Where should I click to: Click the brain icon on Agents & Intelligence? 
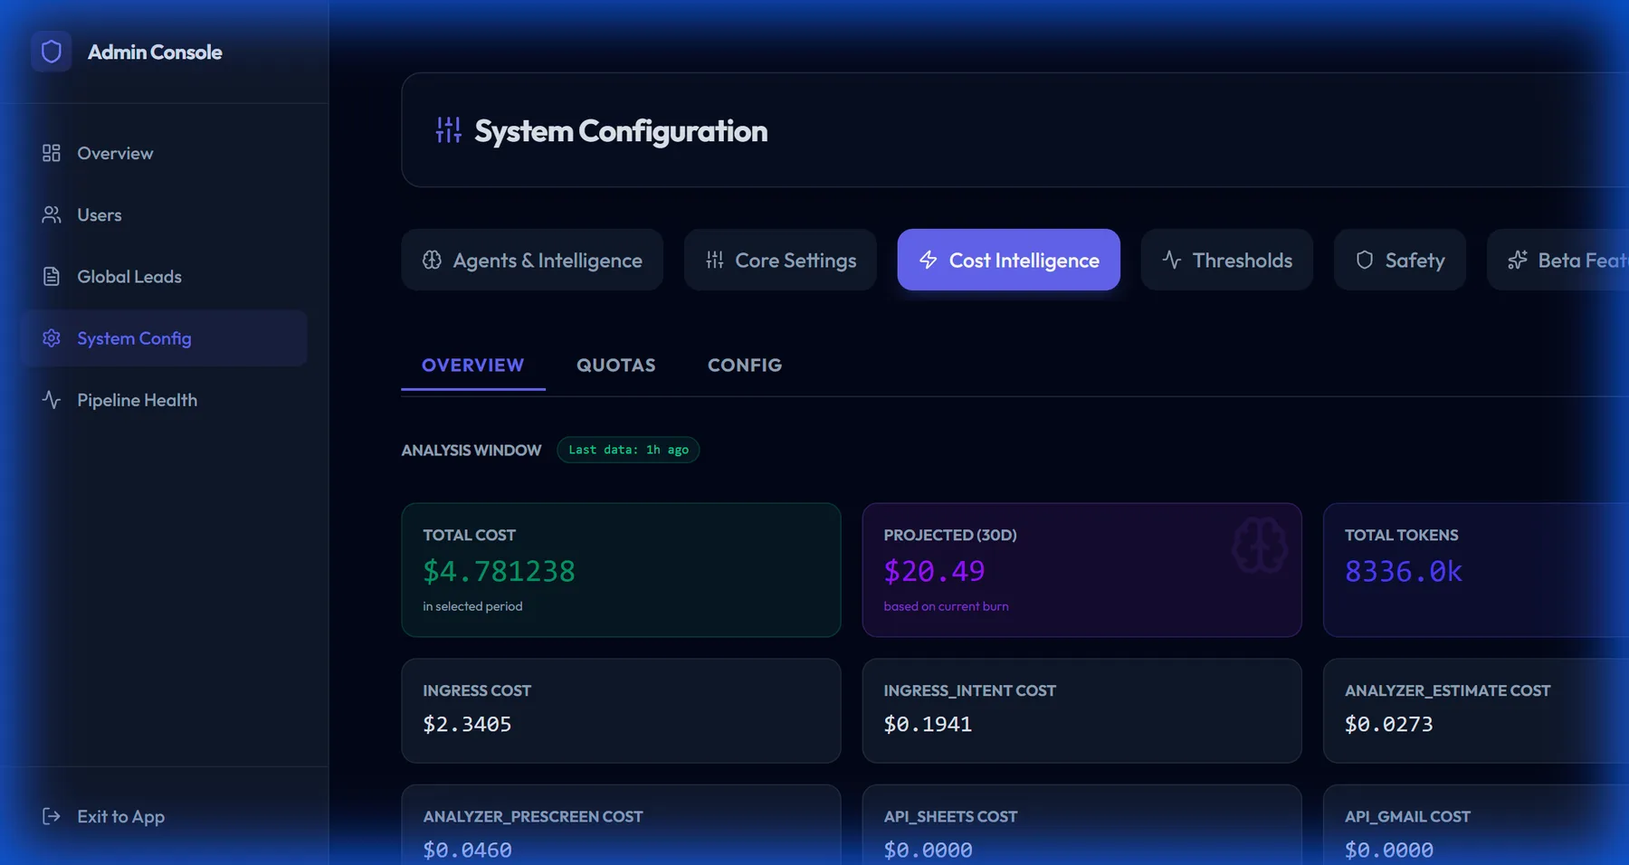(x=433, y=260)
